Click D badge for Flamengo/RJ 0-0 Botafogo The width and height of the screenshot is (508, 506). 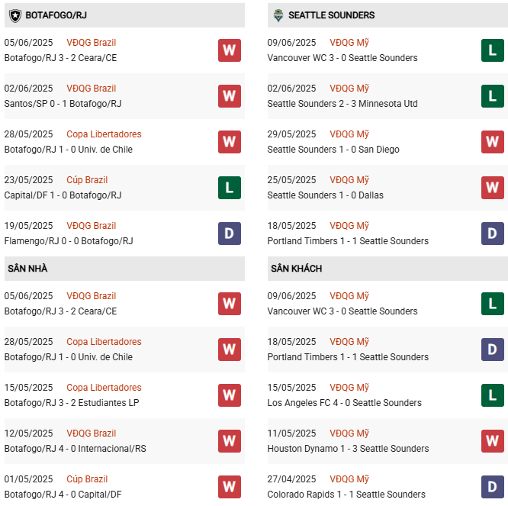[x=229, y=234]
